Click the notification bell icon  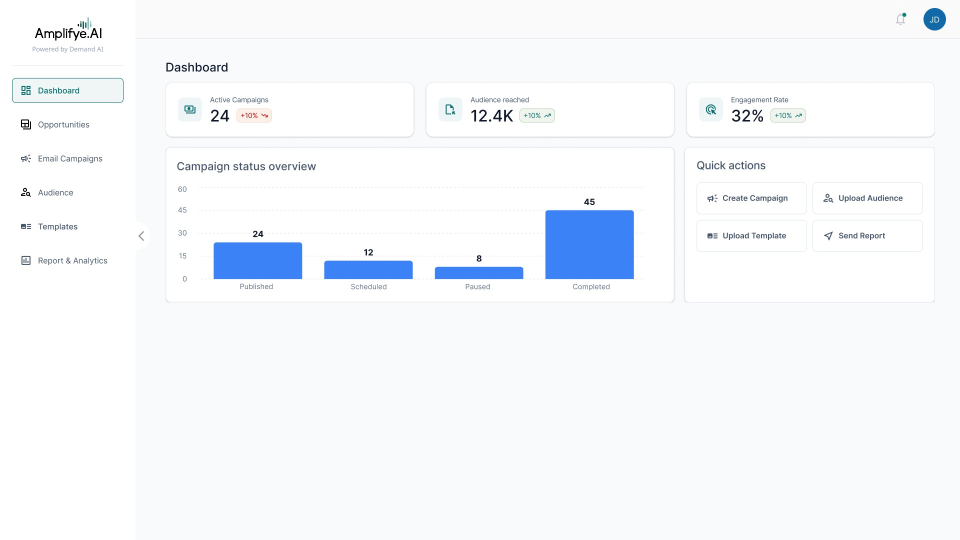(900, 19)
